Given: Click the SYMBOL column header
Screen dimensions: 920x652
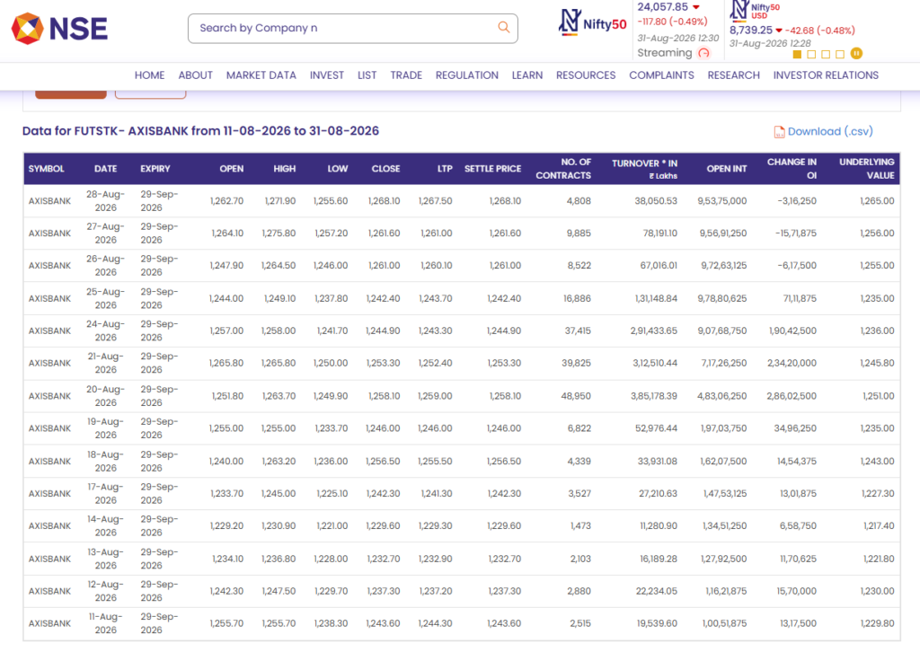Looking at the screenshot, I should point(47,169).
